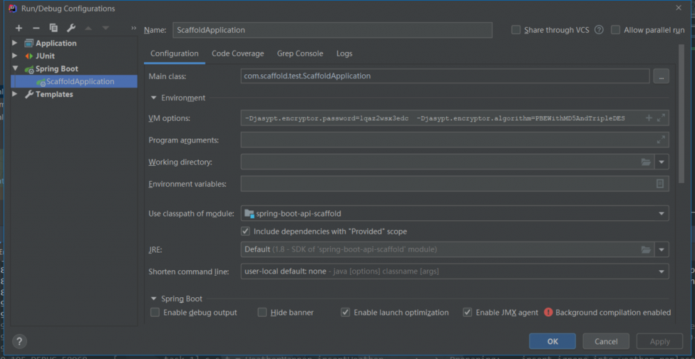Expand the Application tree node
This screenshot has height=359, width=695.
[x=15, y=43]
